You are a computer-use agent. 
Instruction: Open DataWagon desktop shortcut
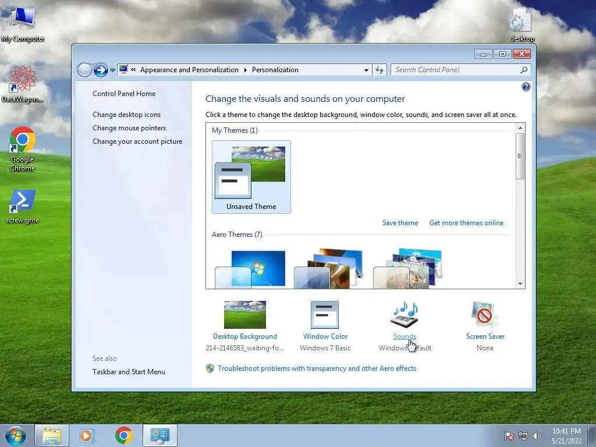pos(23,84)
